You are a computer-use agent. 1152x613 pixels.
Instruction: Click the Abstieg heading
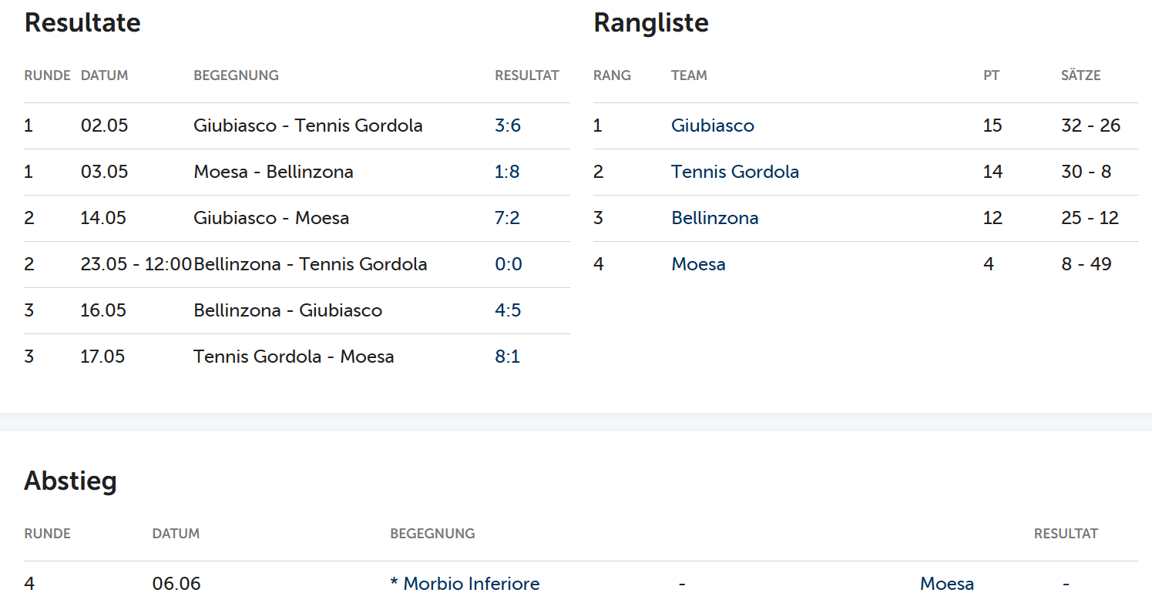[x=71, y=481]
